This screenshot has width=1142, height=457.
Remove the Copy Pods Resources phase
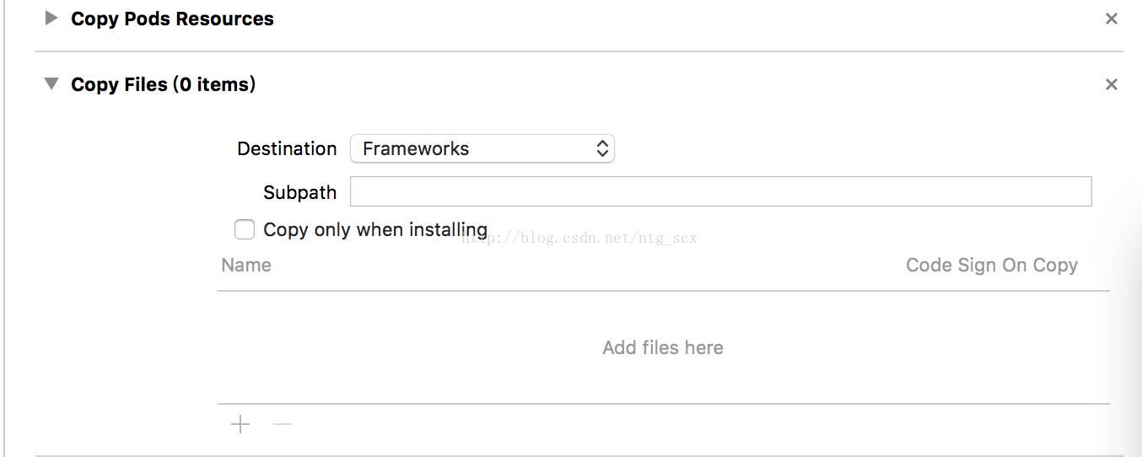tap(1112, 19)
